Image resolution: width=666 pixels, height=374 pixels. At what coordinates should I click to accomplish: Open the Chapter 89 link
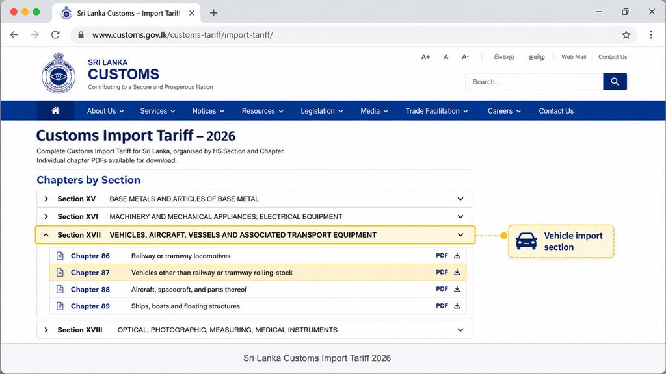(x=90, y=306)
